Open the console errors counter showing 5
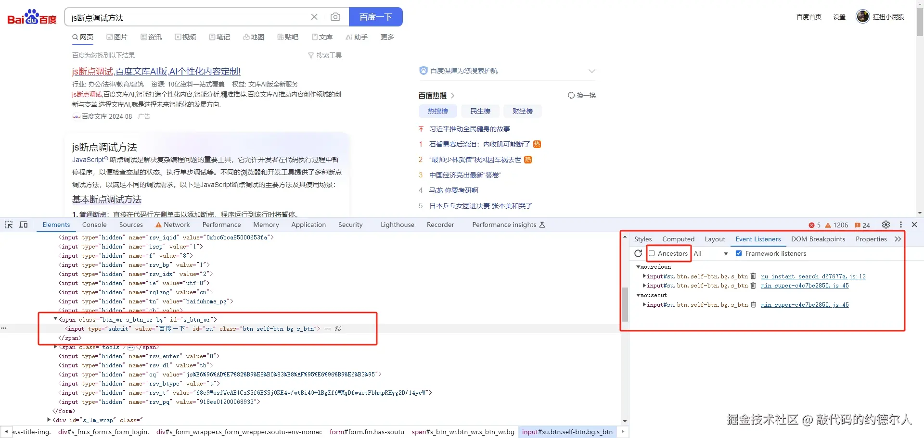The height and width of the screenshot is (438, 924). [x=814, y=225]
